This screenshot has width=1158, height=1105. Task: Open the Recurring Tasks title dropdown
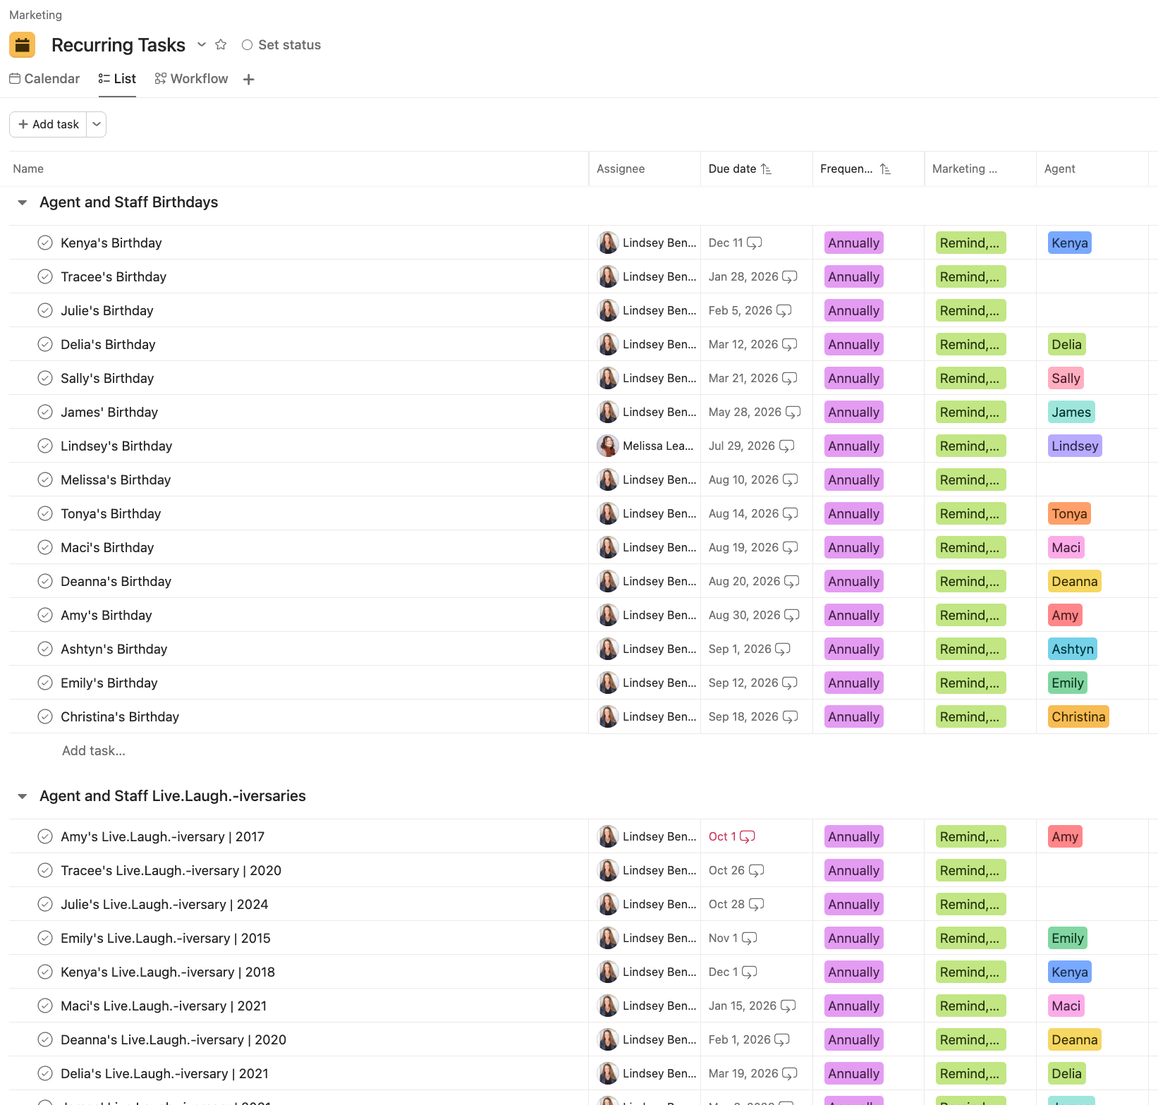202,44
